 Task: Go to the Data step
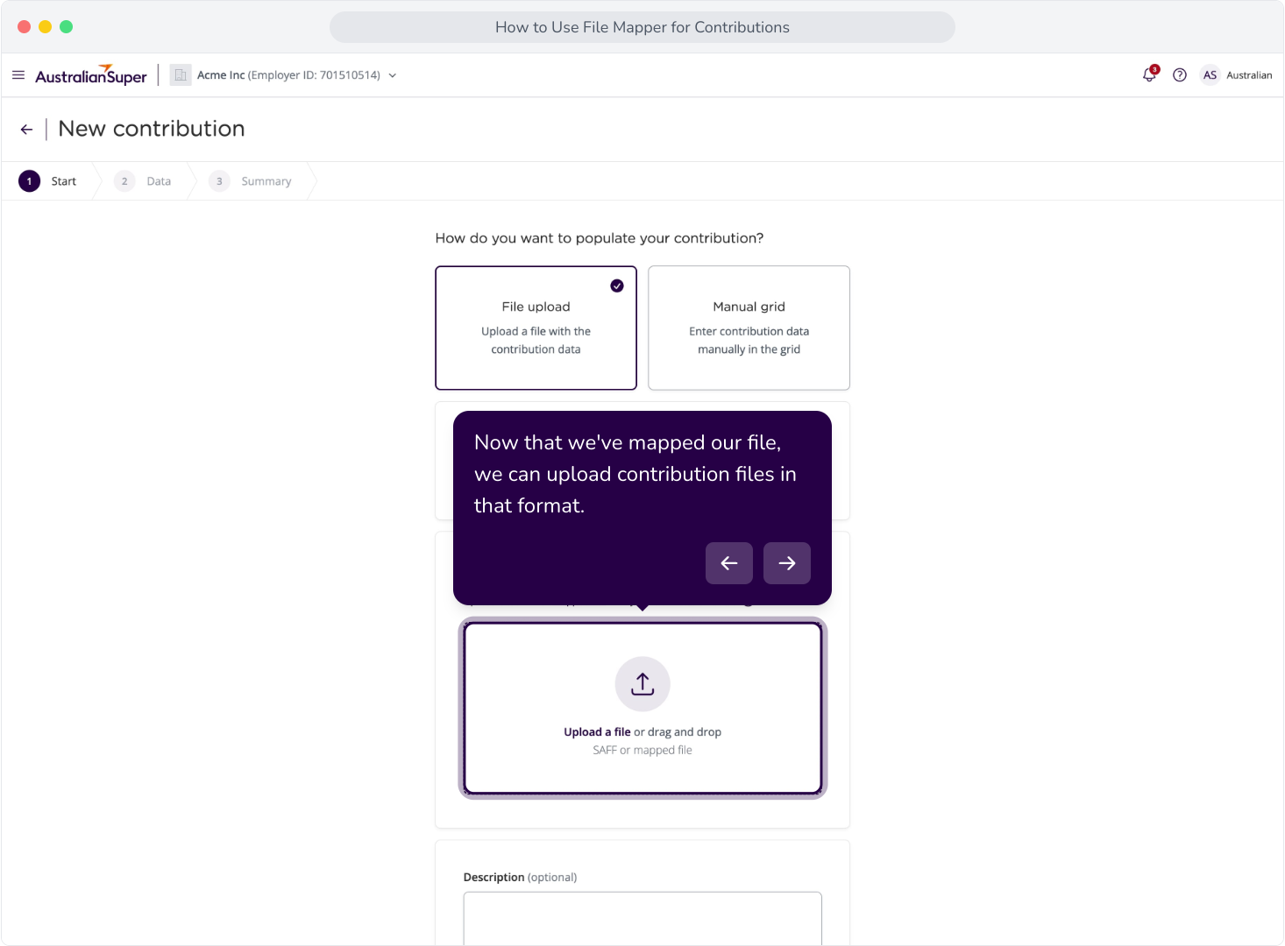click(144, 181)
